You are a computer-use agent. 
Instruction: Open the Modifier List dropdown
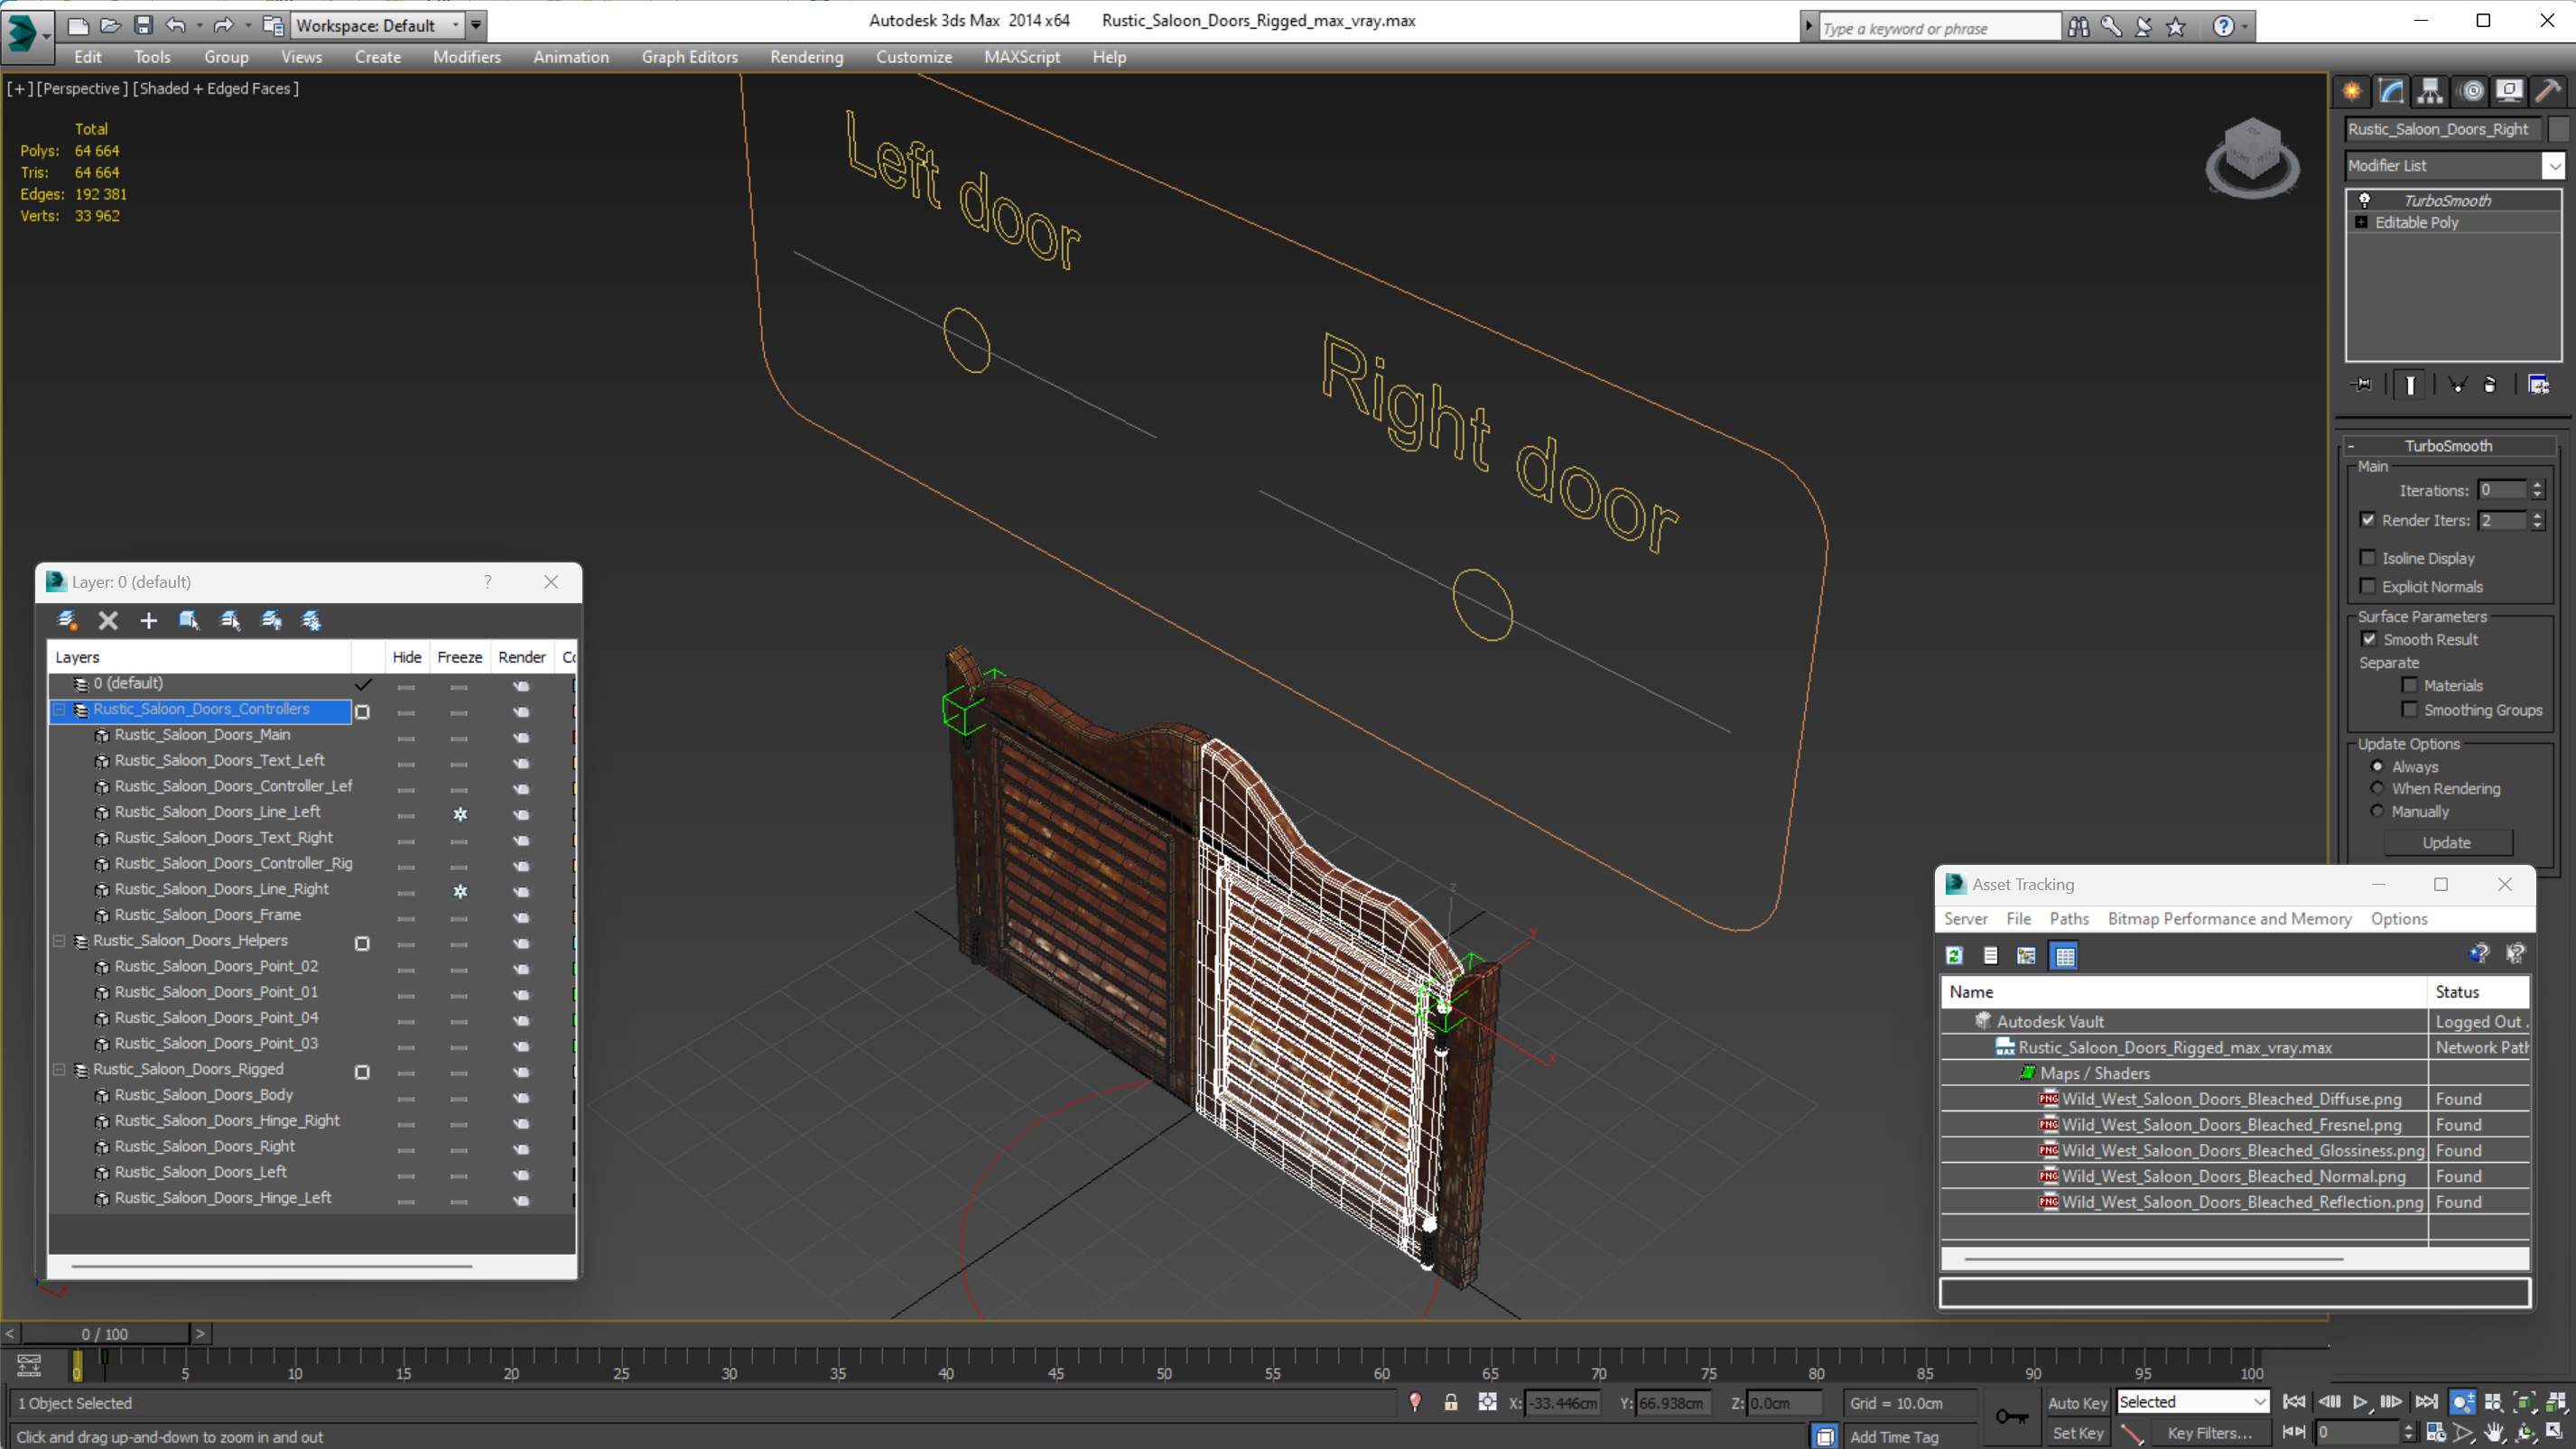pos(2554,166)
